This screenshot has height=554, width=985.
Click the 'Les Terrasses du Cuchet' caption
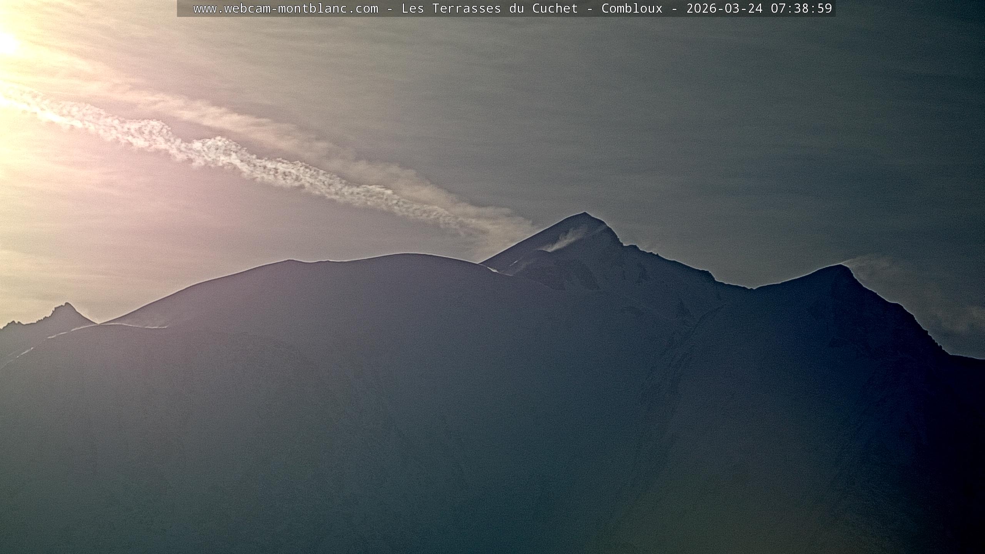[489, 8]
